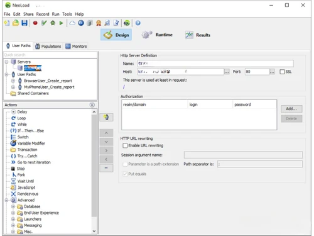Collapse the Servers tree node
Image resolution: width=314 pixels, height=236 pixels.
(x=7, y=62)
